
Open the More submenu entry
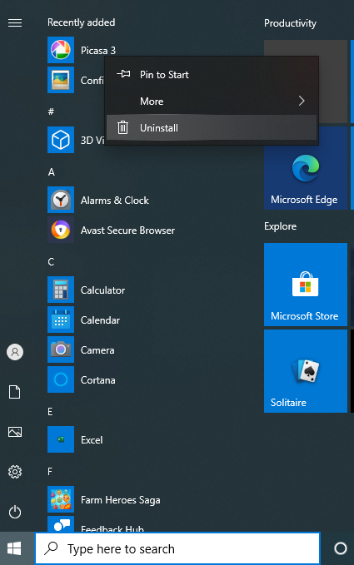click(x=212, y=102)
